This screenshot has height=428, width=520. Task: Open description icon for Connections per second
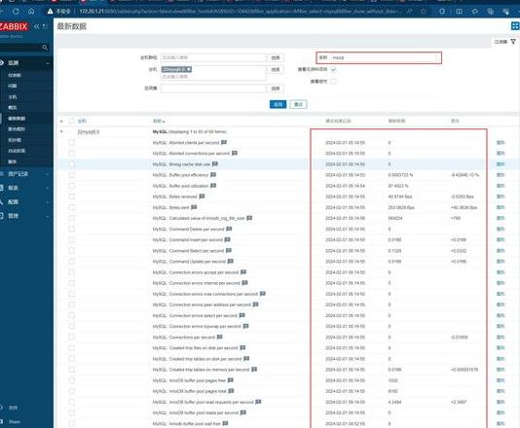point(219,337)
